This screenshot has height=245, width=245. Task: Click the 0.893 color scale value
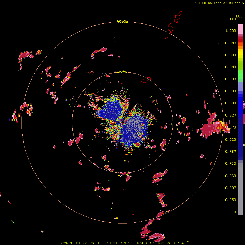pyautogui.click(x=231, y=55)
